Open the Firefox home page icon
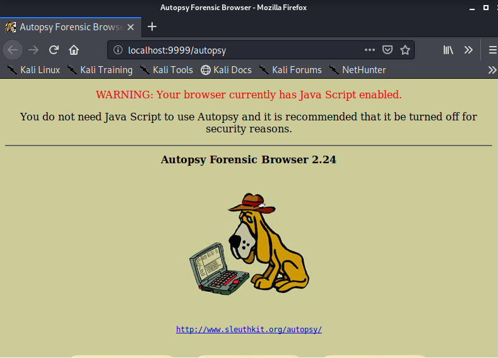 74,50
